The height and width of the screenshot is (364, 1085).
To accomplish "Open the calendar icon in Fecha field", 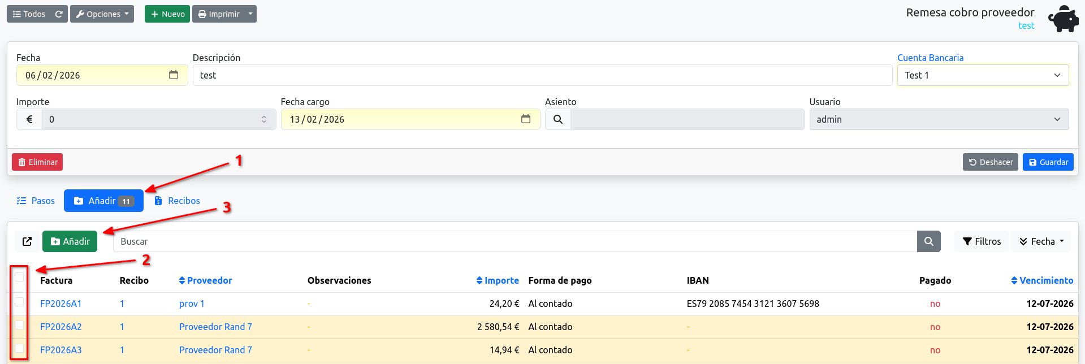I will (x=174, y=75).
